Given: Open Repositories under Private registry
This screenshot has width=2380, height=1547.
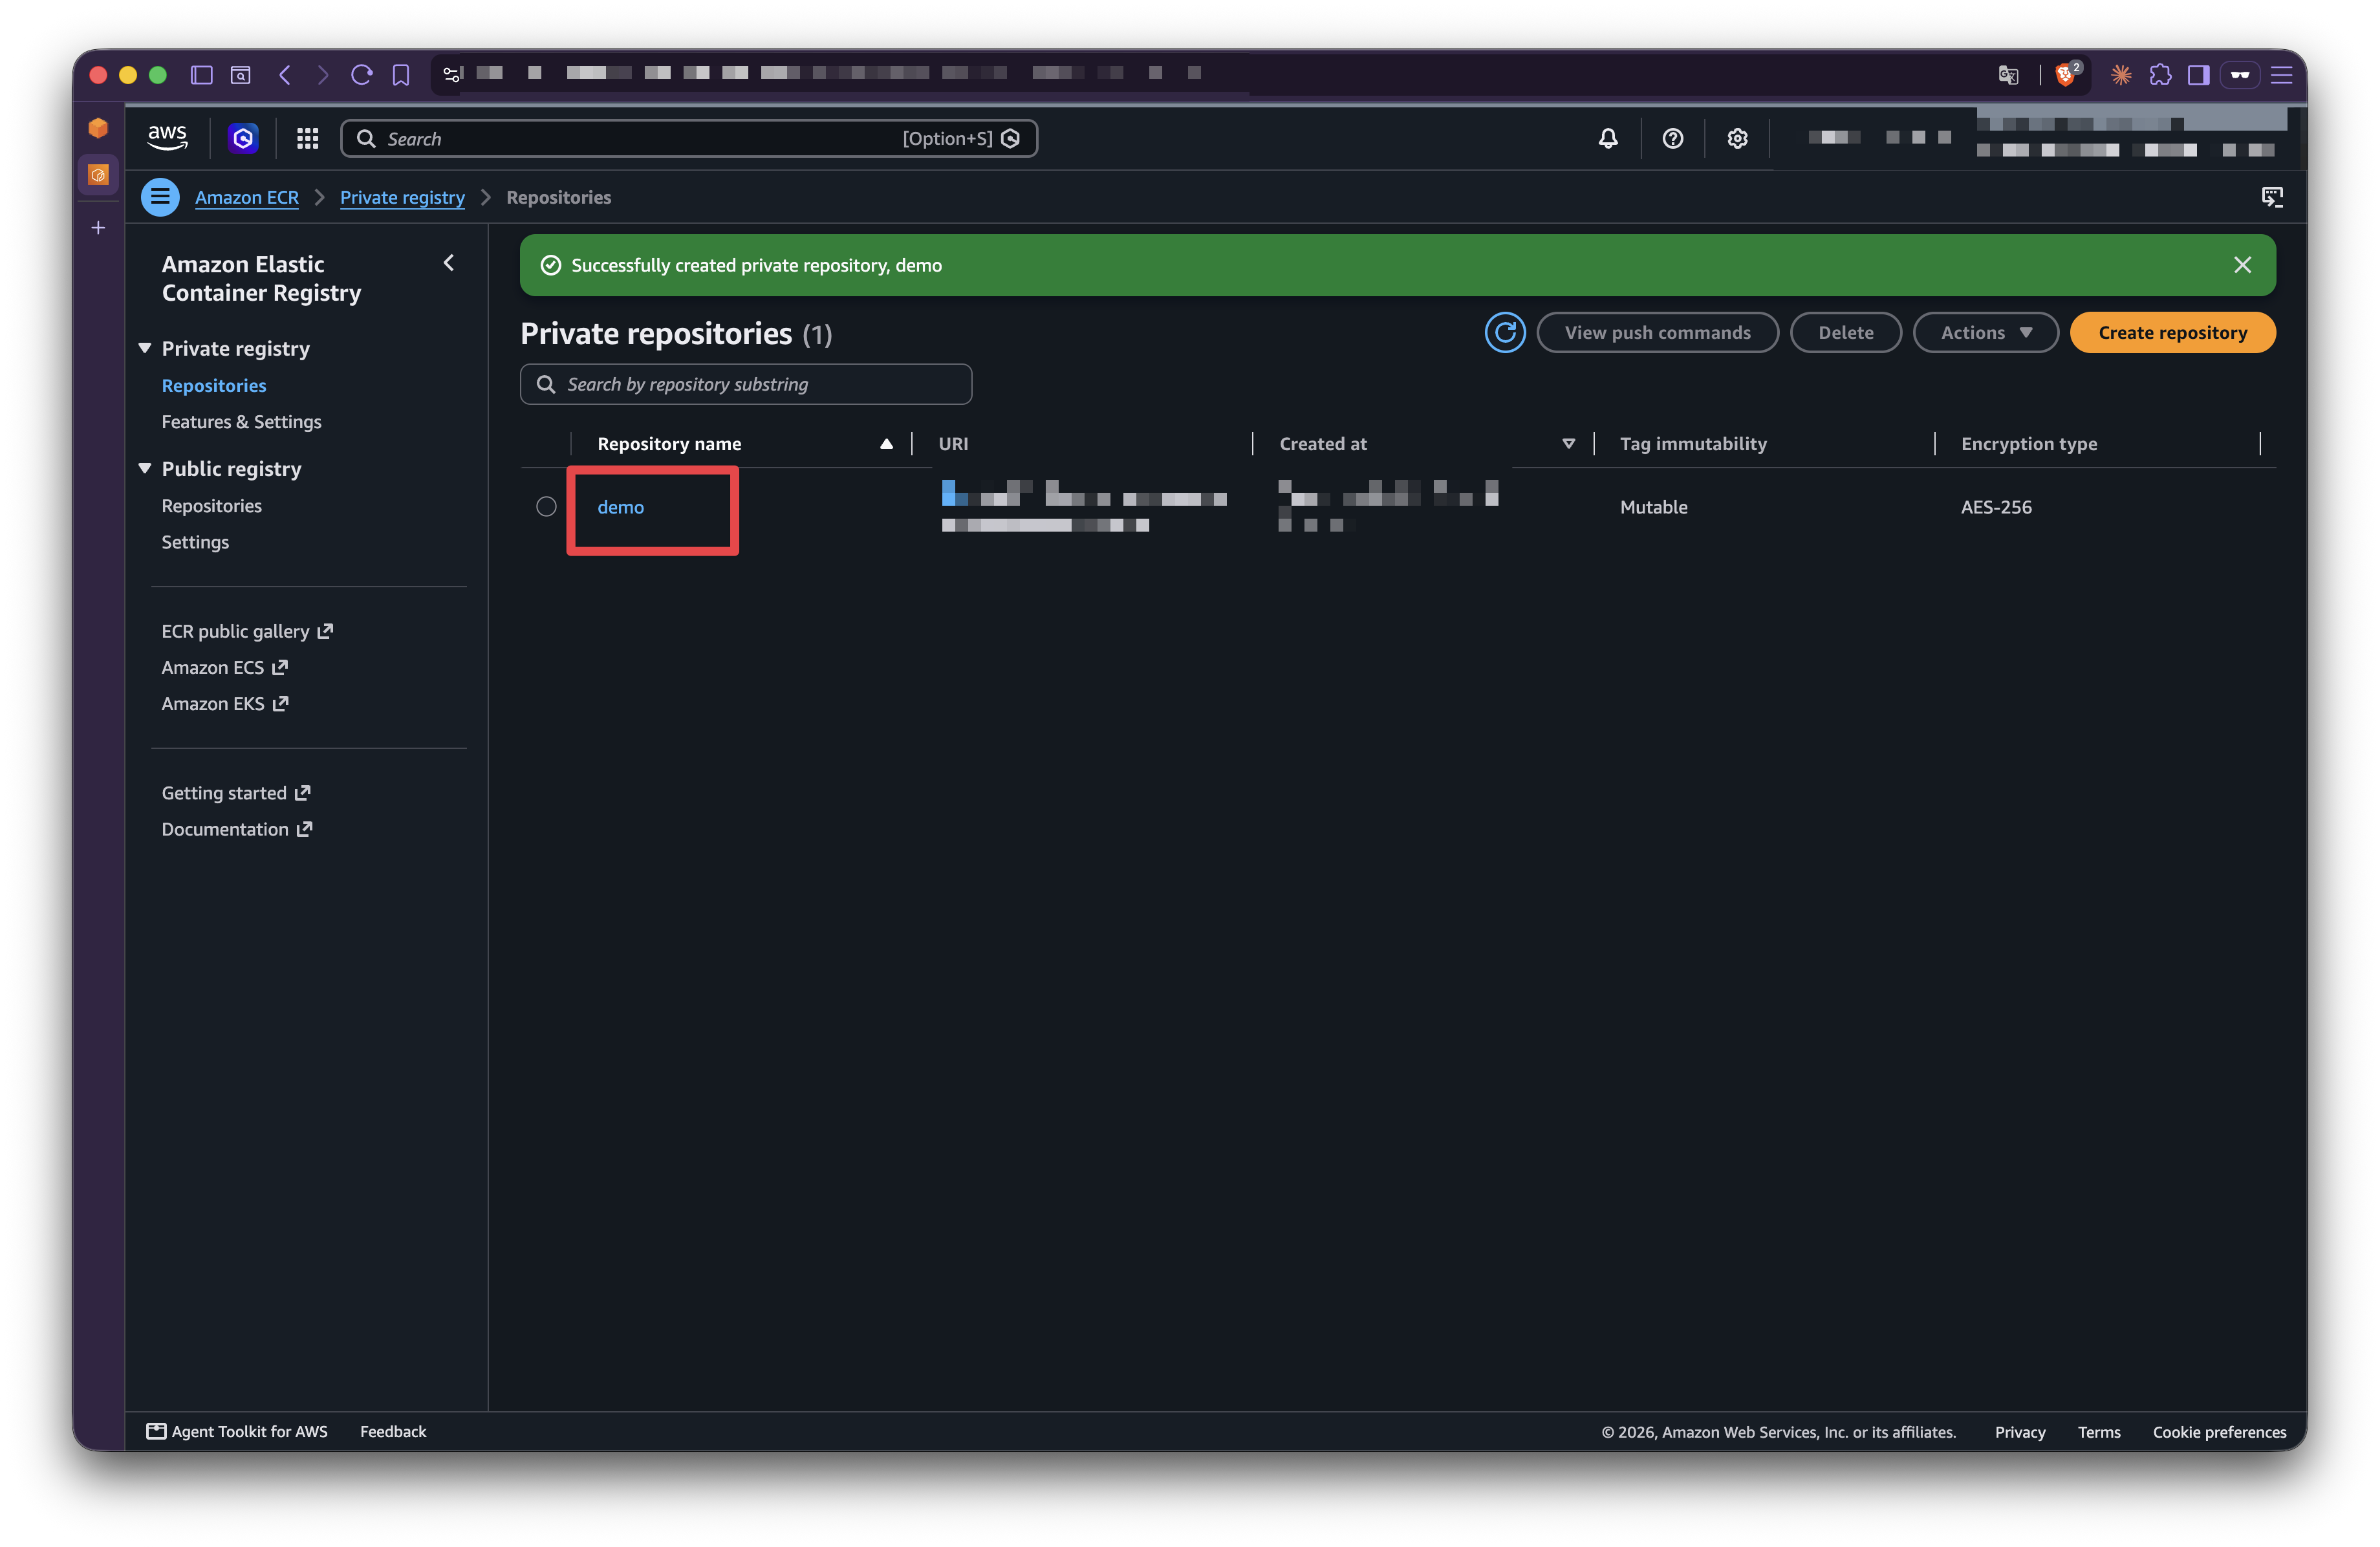Looking at the screenshot, I should tap(214, 386).
